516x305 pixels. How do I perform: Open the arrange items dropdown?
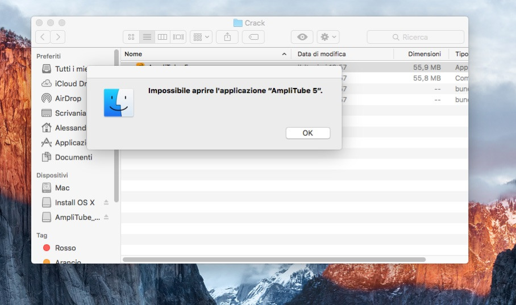point(201,37)
